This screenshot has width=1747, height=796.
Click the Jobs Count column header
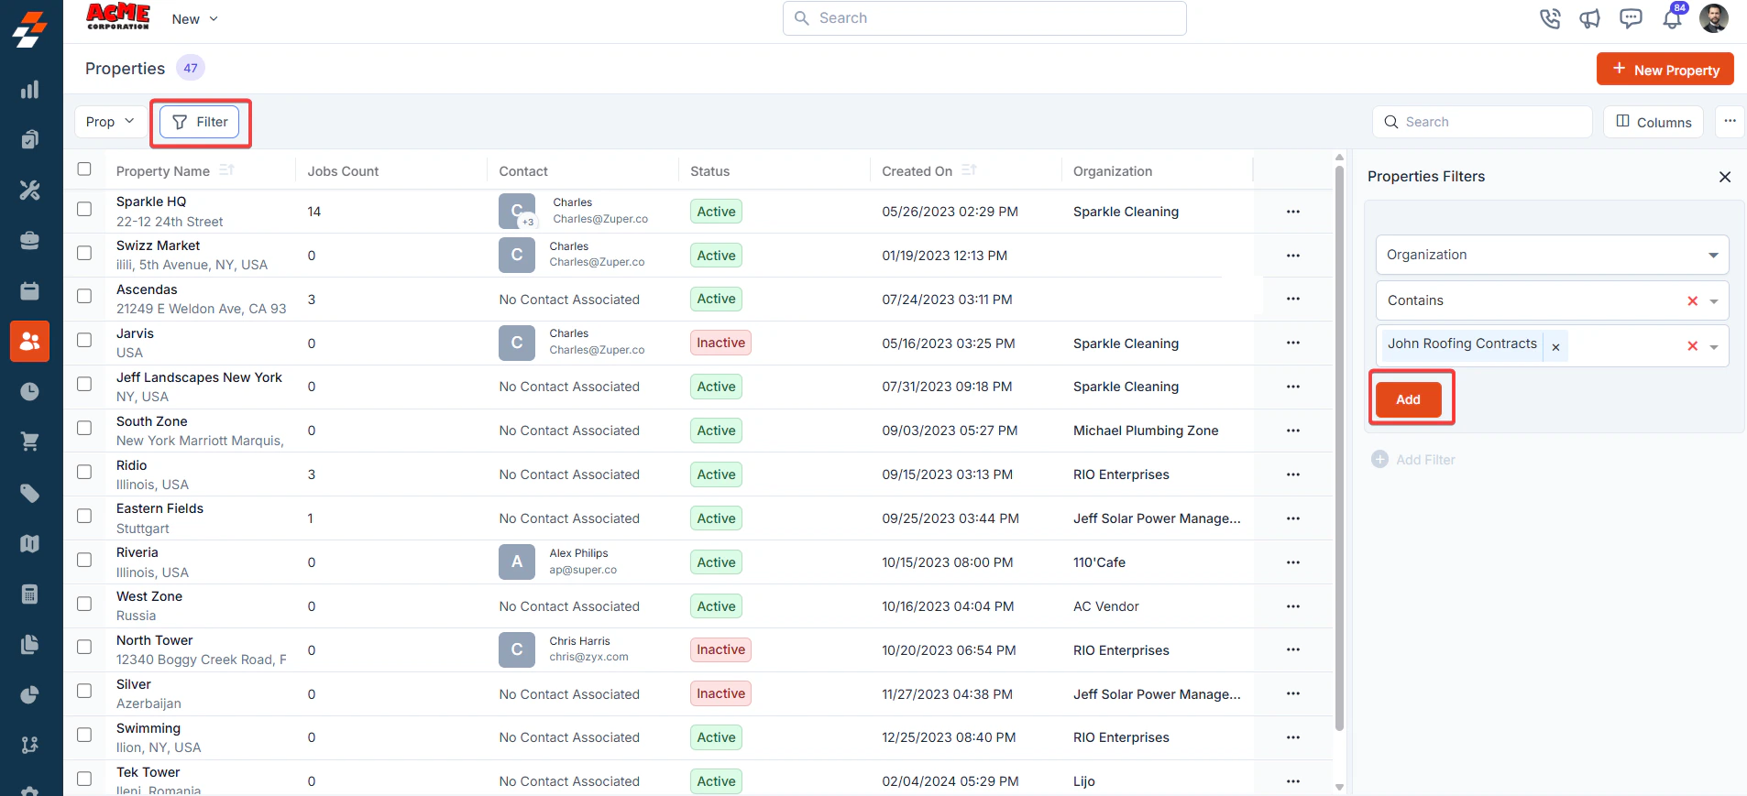(x=343, y=171)
